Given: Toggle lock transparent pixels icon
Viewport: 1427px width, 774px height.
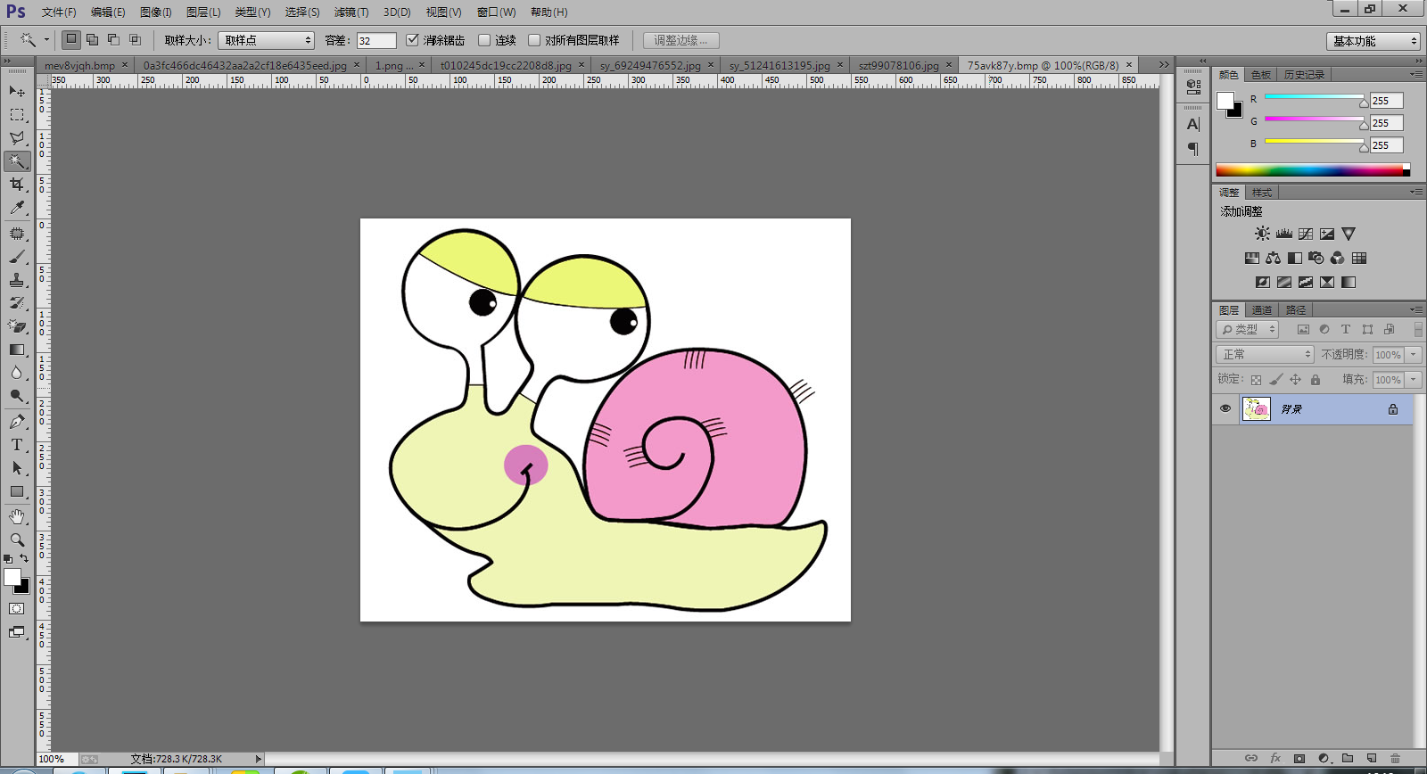Looking at the screenshot, I should click(1256, 380).
